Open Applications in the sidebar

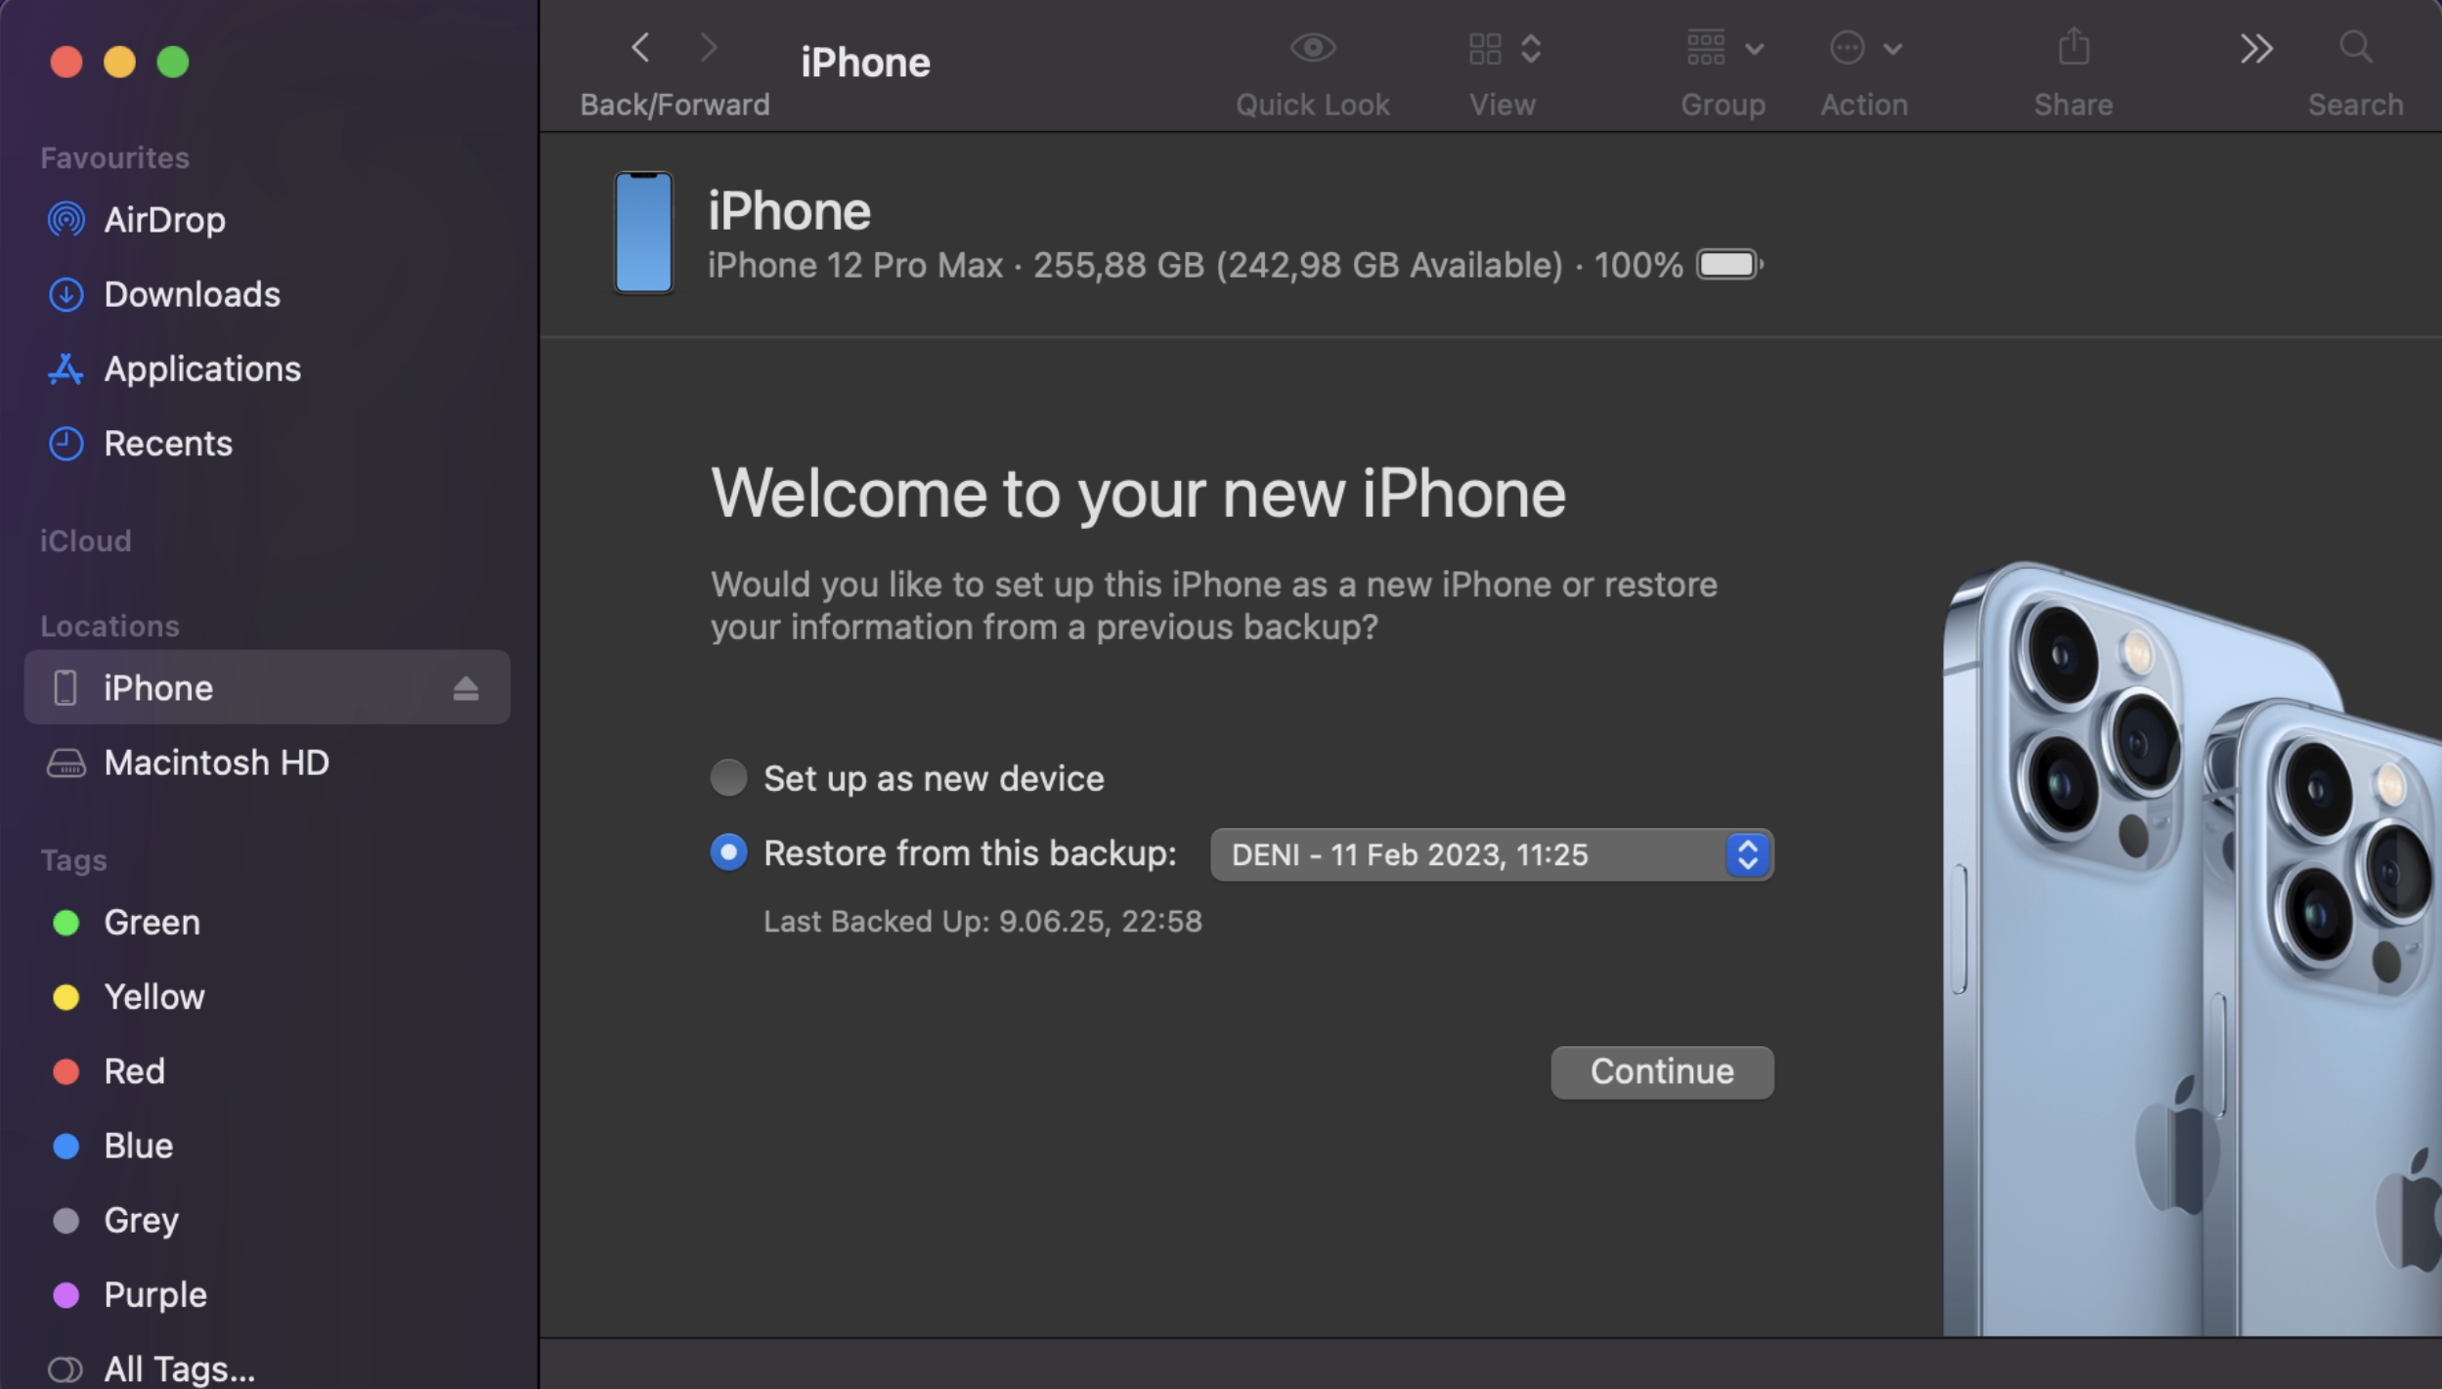coord(267,369)
